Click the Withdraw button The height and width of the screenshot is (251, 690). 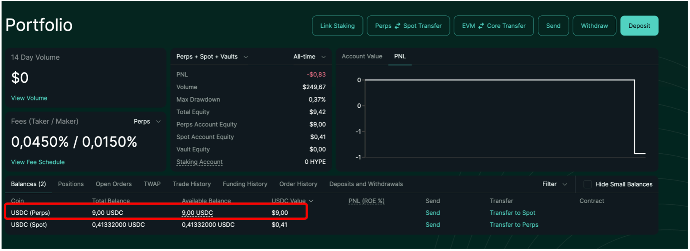coord(594,26)
